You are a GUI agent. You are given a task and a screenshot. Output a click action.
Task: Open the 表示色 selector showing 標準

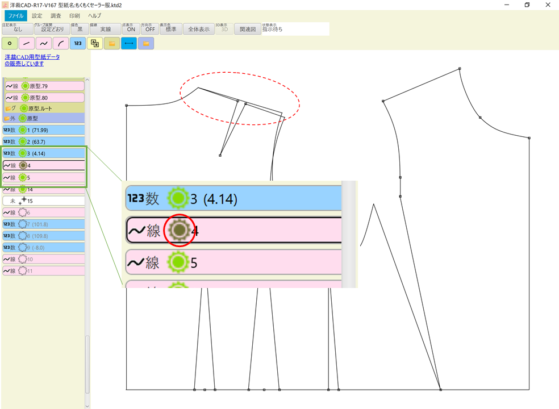click(x=170, y=28)
